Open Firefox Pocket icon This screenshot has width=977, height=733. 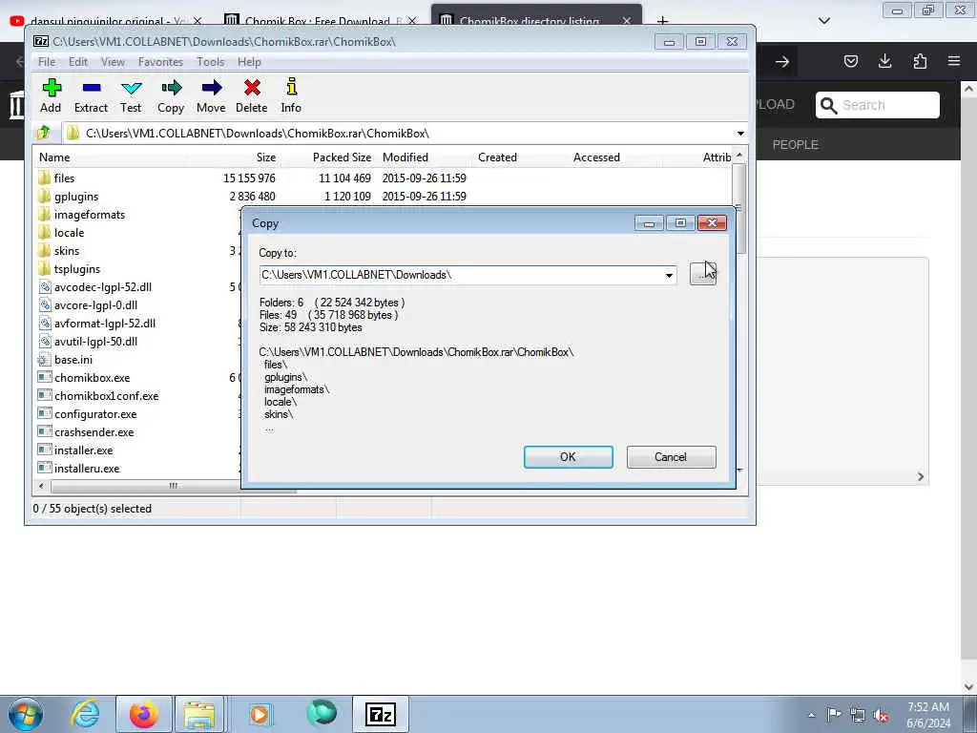[850, 61]
